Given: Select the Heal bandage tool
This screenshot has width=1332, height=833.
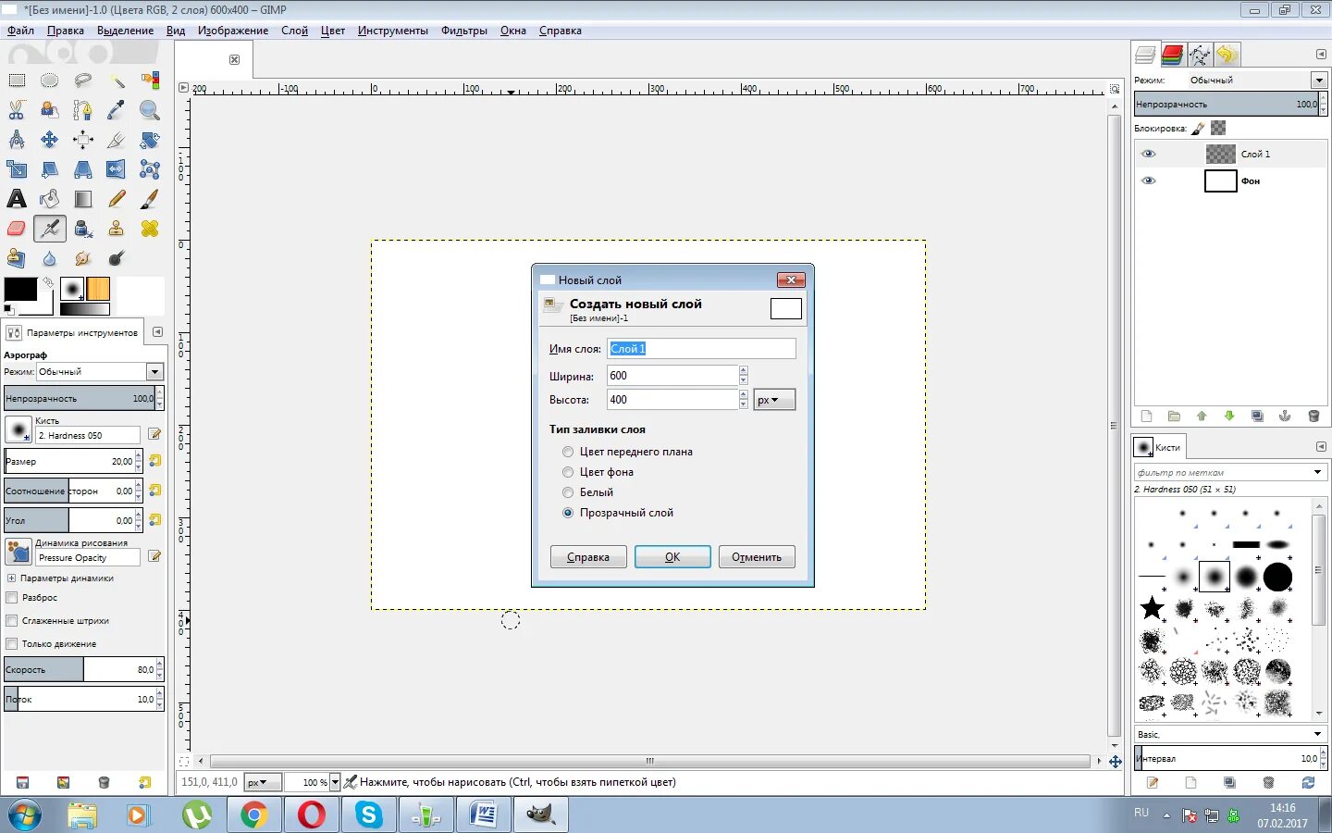Looking at the screenshot, I should pos(150,229).
